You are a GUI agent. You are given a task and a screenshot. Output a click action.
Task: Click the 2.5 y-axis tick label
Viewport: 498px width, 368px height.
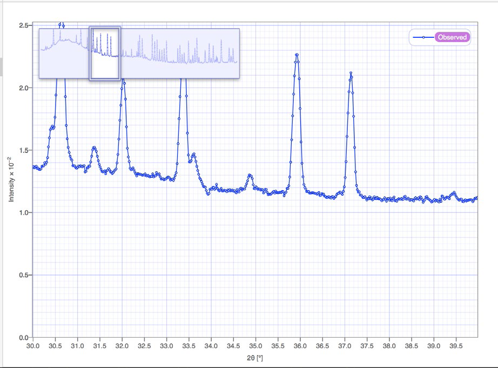coord(24,25)
